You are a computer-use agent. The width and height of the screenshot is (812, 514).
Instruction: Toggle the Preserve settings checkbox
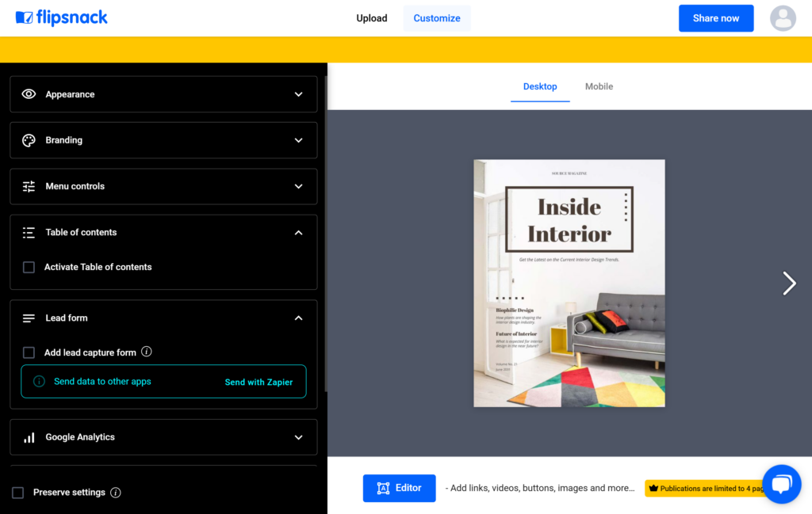(17, 492)
